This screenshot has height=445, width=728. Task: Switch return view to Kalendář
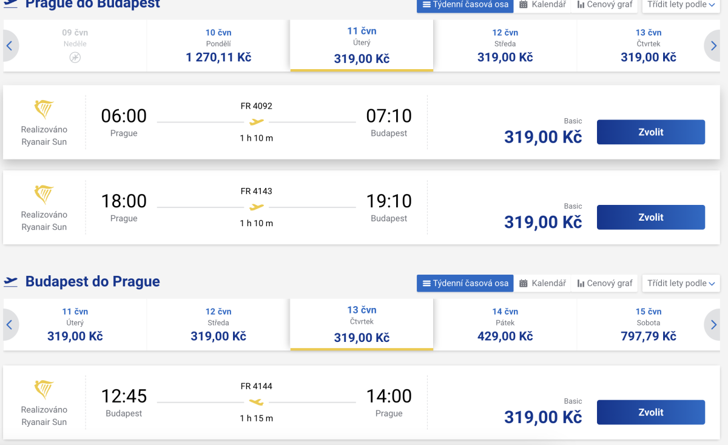(542, 283)
